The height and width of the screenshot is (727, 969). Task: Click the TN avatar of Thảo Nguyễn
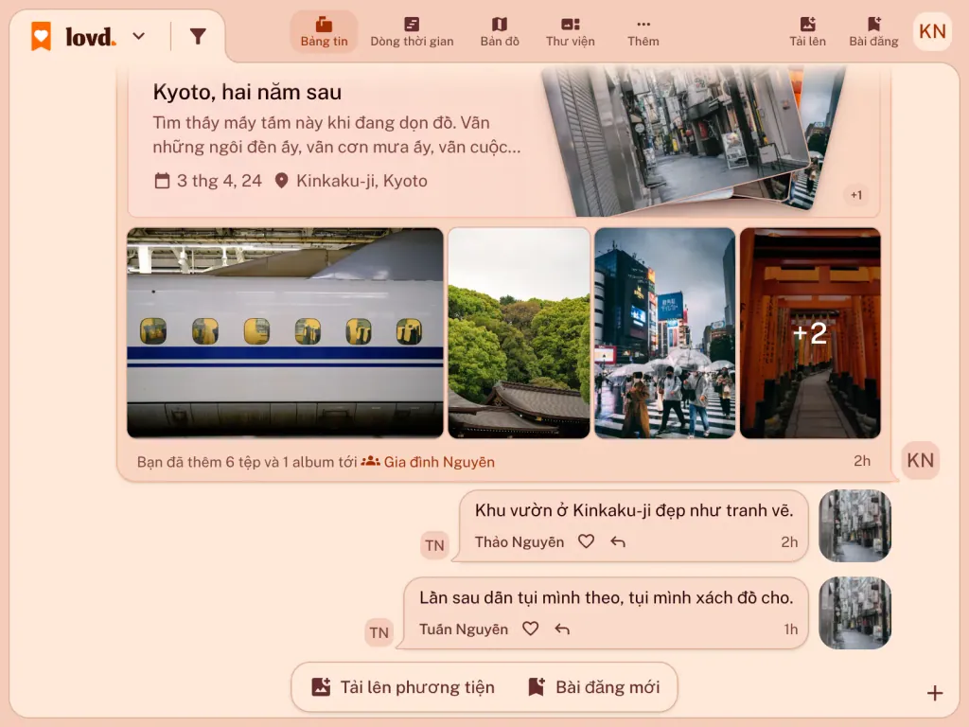[x=434, y=545]
